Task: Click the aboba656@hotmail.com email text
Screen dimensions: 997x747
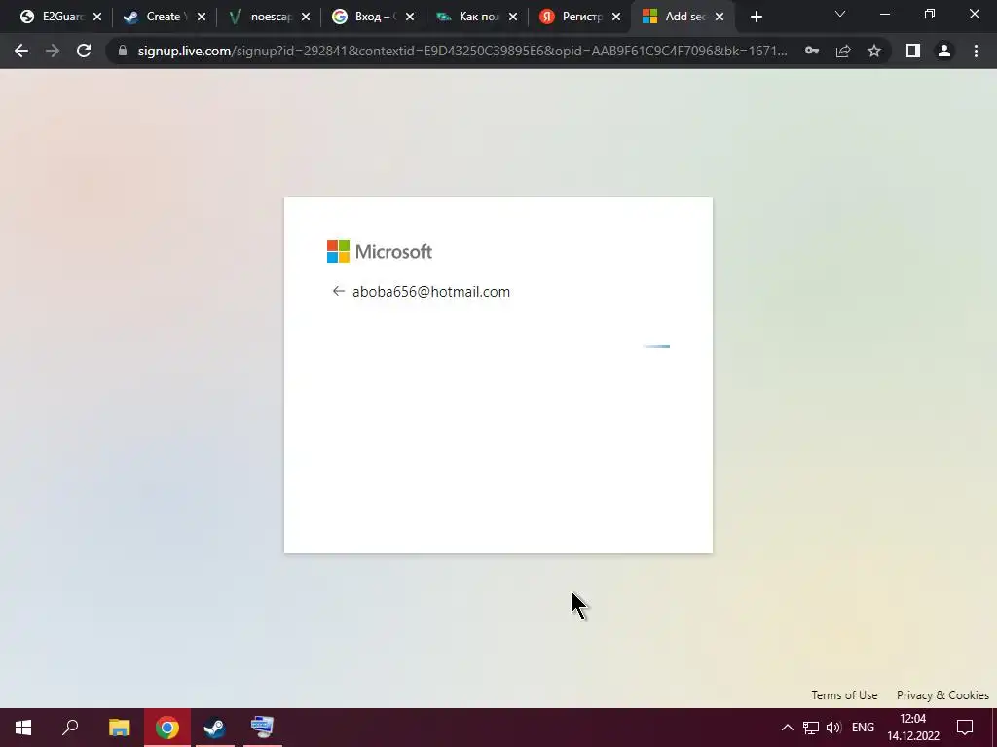Action: [431, 292]
